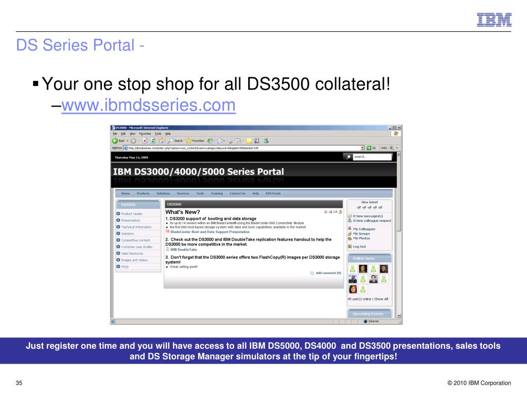Click the Mail toolbar icon
Image resolution: width=527 pixels, height=395 pixels.
click(220, 141)
